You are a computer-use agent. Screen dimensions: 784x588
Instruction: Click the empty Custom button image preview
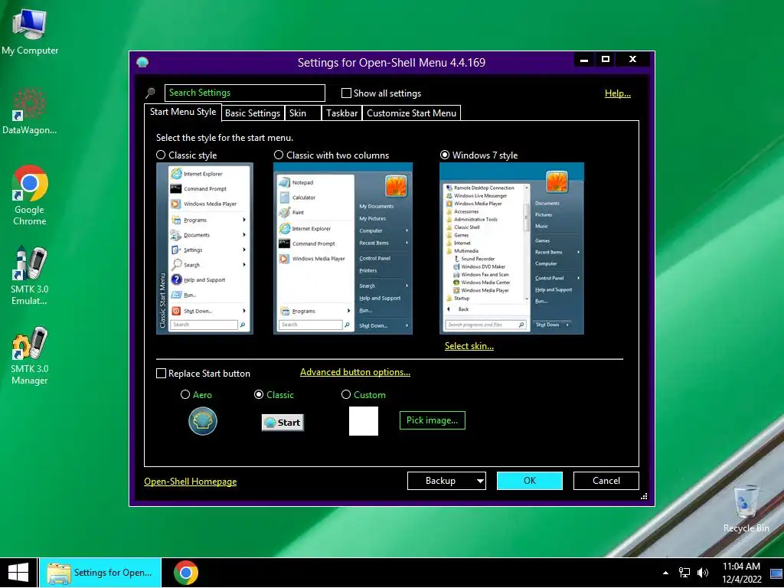[x=364, y=421]
